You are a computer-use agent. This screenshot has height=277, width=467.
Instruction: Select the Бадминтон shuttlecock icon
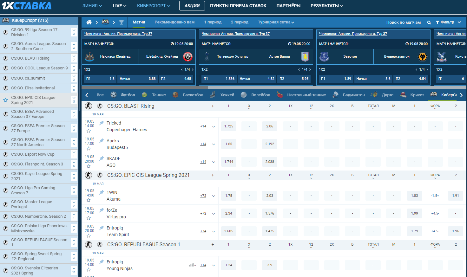(x=335, y=95)
